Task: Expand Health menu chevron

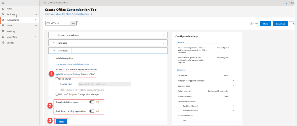Action: point(36,26)
